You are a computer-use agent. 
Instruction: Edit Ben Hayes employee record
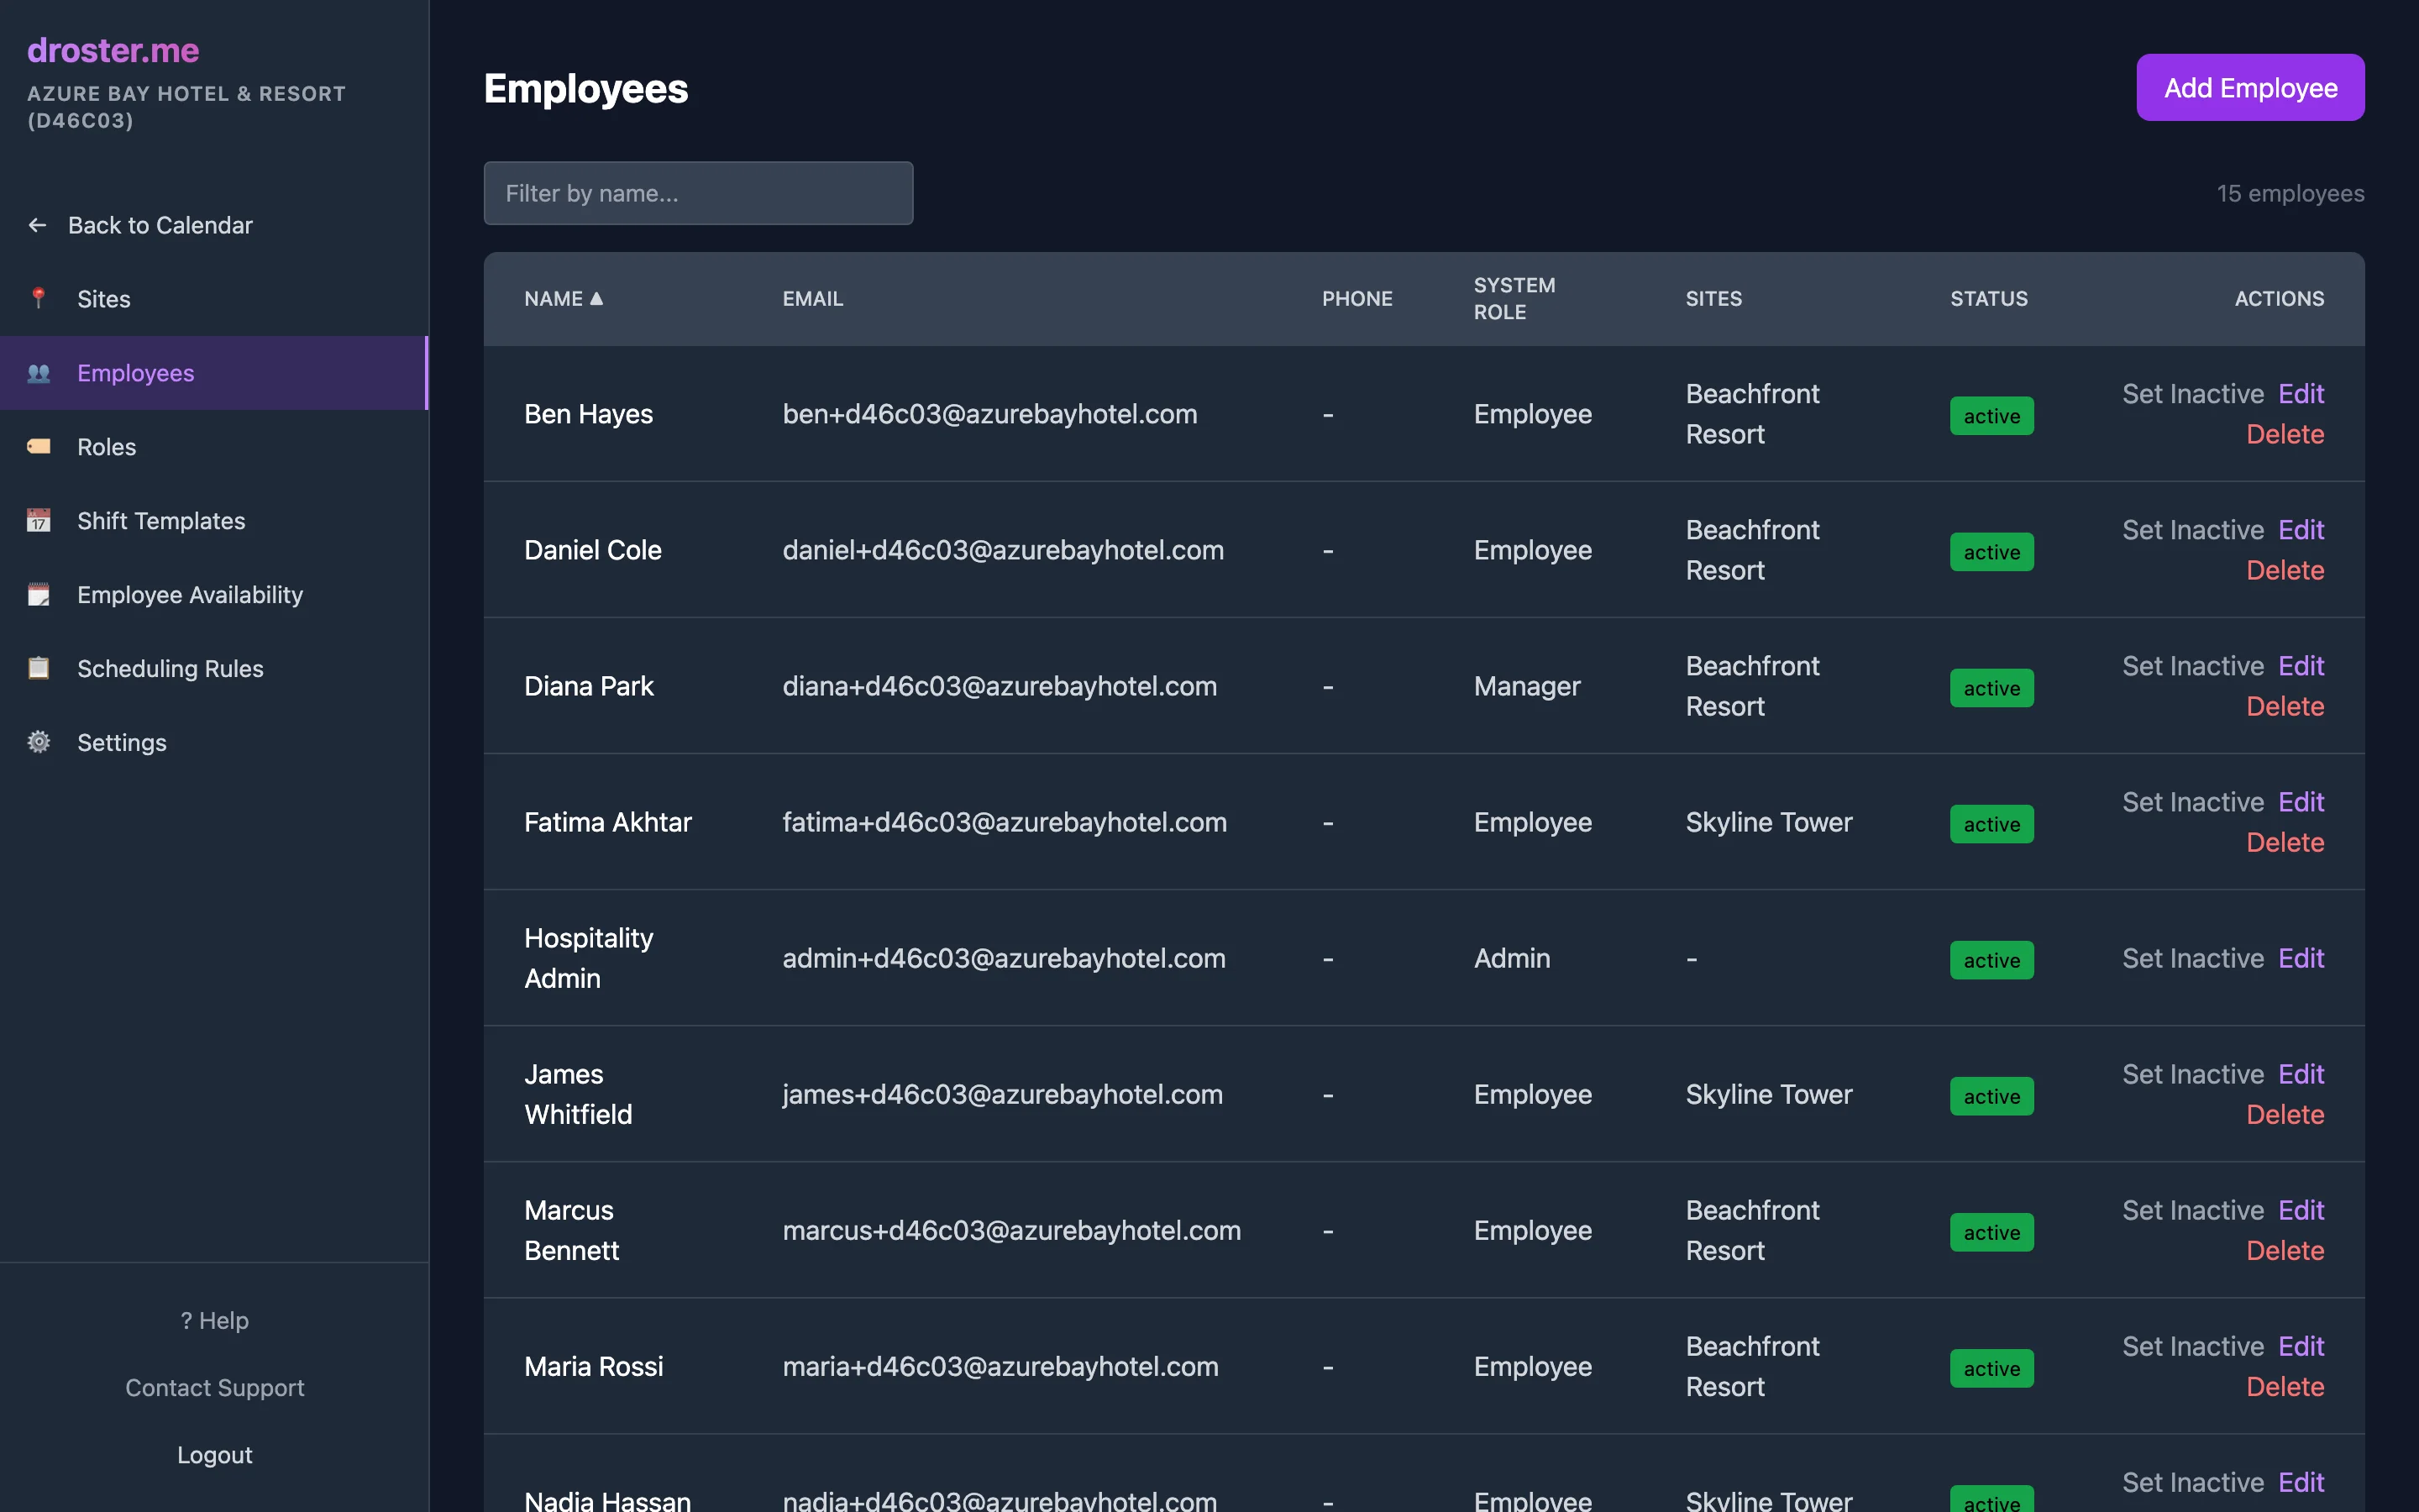click(x=2301, y=394)
